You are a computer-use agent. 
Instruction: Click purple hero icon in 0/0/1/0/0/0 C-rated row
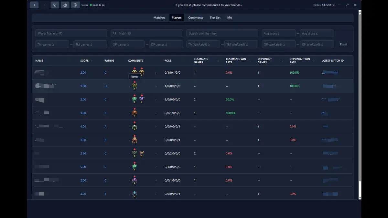(x=135, y=180)
